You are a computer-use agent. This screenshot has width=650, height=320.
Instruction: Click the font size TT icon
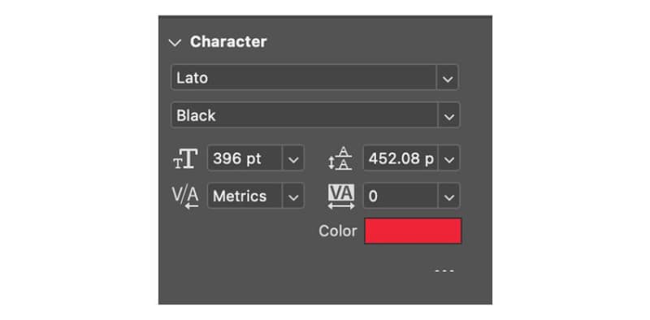tap(185, 158)
